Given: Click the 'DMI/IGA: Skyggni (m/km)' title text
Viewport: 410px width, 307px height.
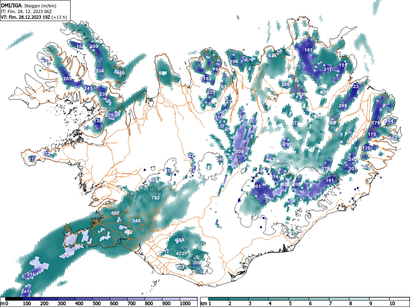Looking at the screenshot, I should point(29,5).
